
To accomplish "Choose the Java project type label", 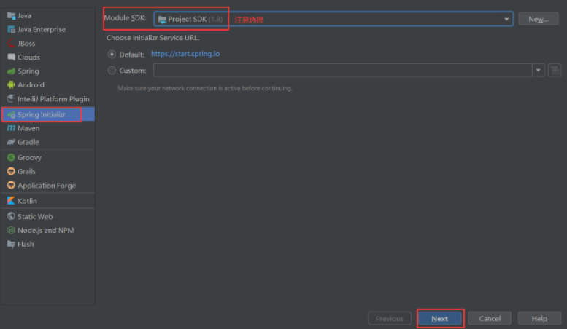I will pyautogui.click(x=24, y=16).
